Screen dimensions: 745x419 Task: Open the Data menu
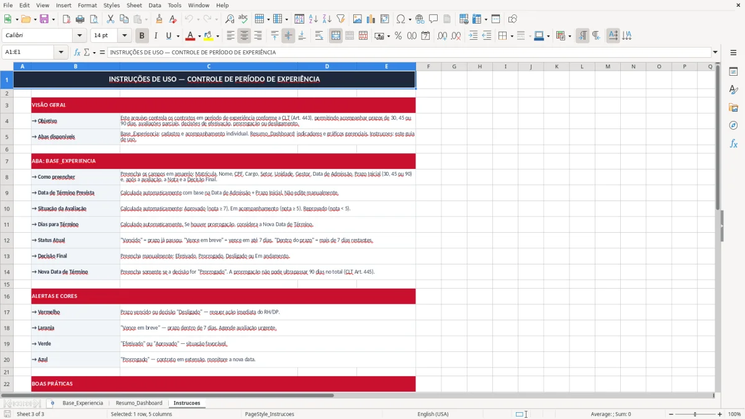(x=155, y=5)
